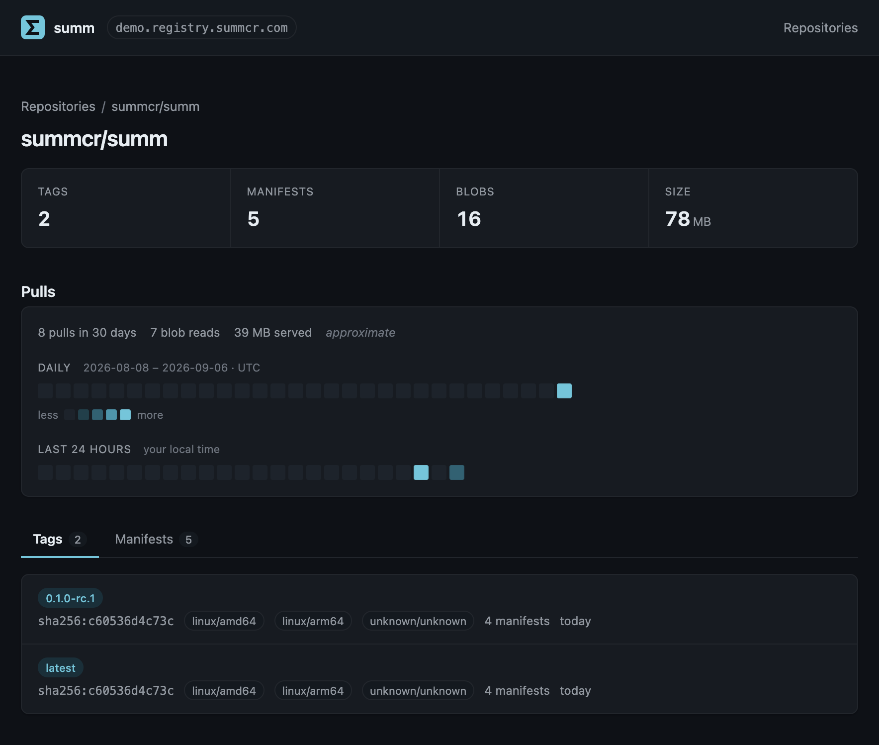
Task: Go to Repositories in the breadcrumb
Action: tap(58, 106)
